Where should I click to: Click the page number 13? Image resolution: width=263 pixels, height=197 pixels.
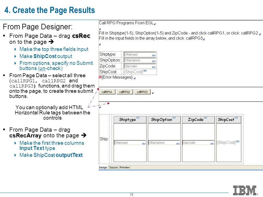(x=131, y=195)
